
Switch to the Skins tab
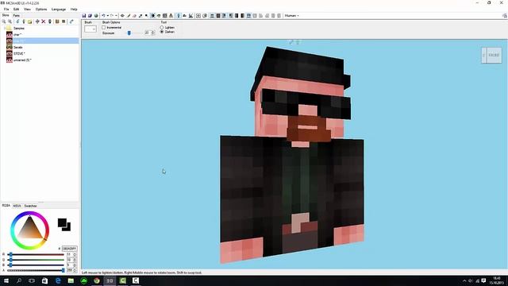point(6,15)
